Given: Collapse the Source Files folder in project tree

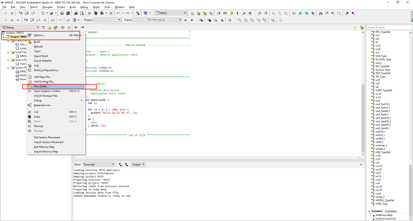Looking at the screenshot, I should [x=8, y=60].
